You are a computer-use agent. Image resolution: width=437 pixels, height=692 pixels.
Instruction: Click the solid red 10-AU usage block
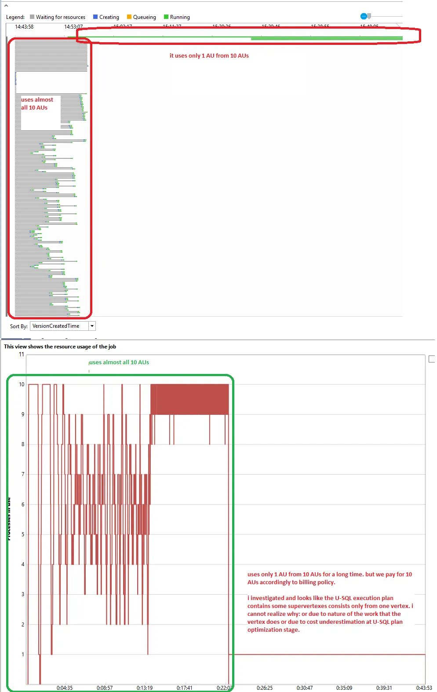click(x=189, y=399)
